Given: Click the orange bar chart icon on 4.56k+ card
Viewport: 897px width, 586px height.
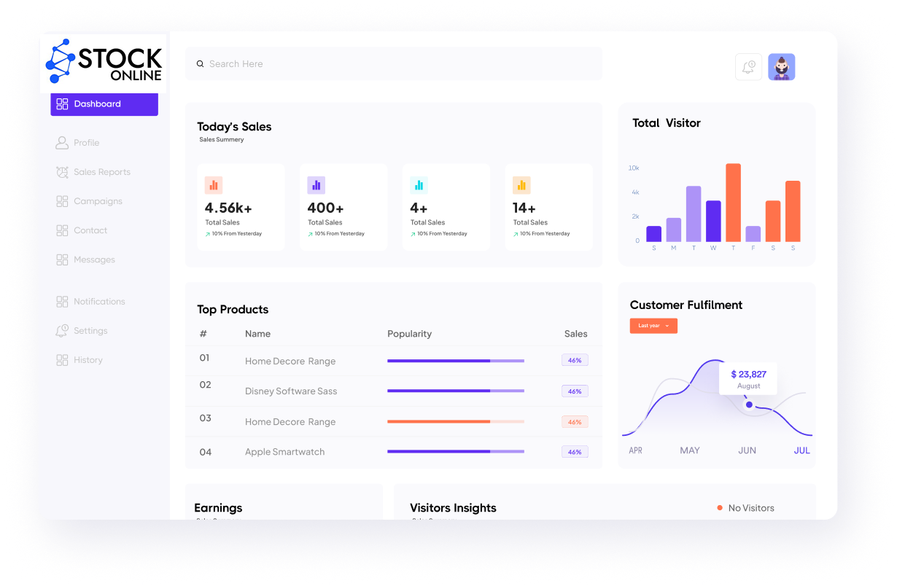Looking at the screenshot, I should tap(214, 185).
